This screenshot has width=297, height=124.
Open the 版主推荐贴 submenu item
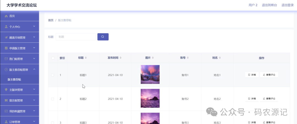pos(20,80)
